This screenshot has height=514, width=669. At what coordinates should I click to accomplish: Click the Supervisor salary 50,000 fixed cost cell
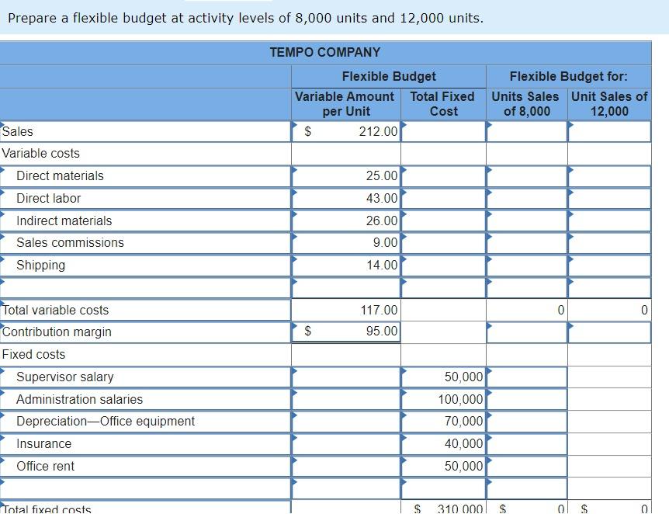pos(443,377)
